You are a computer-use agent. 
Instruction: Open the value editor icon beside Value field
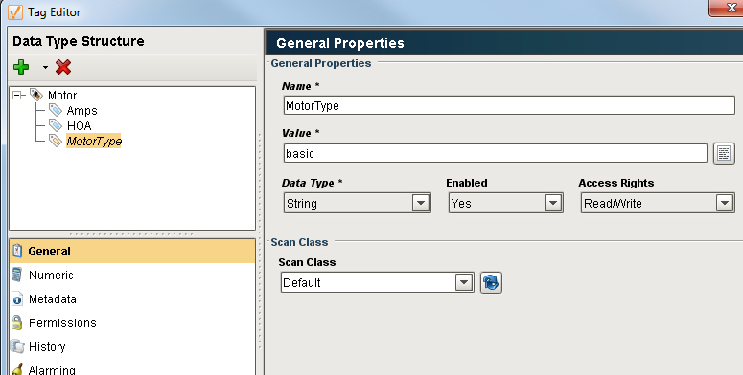pos(724,153)
